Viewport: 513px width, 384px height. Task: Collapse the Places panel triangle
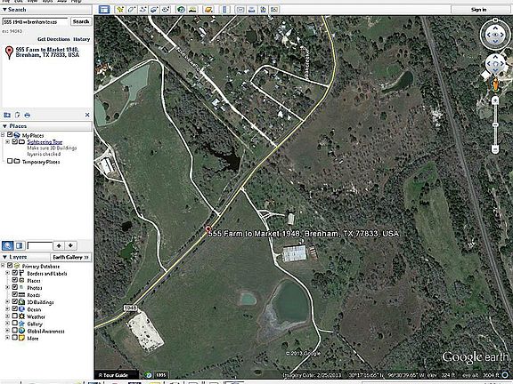pyautogui.click(x=4, y=126)
